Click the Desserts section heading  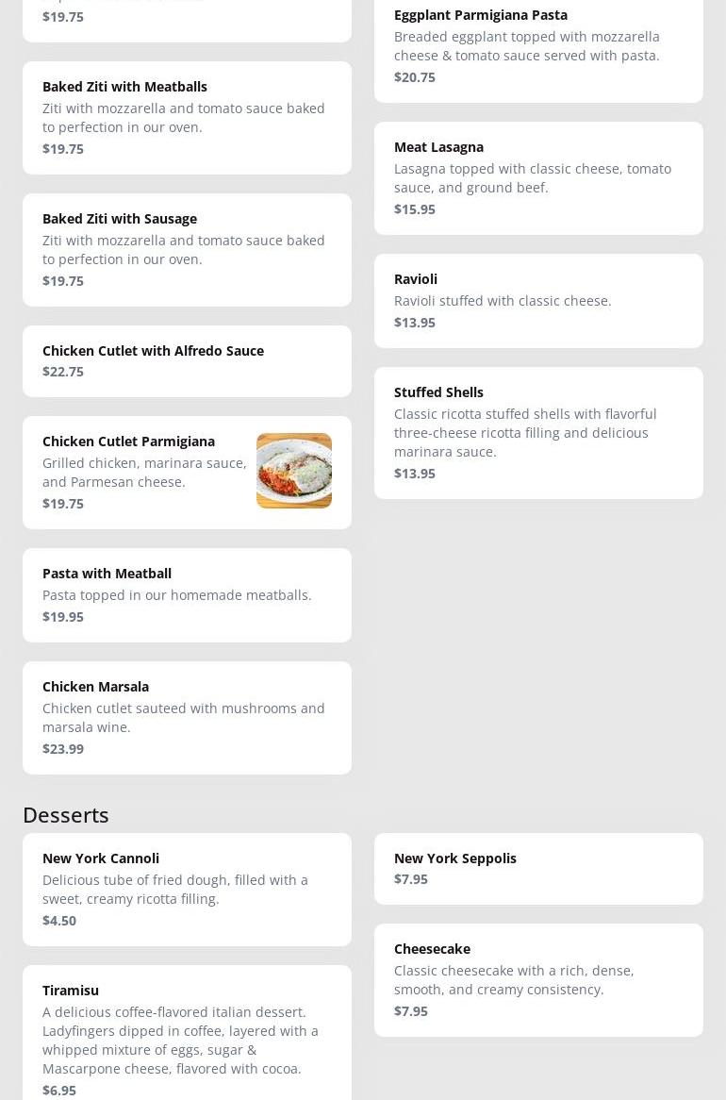coord(66,815)
